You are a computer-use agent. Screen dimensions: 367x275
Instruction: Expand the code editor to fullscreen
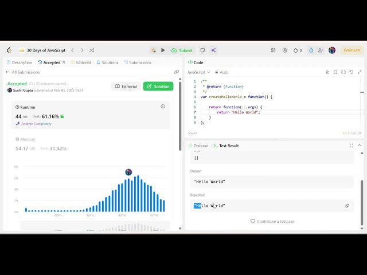(360, 72)
